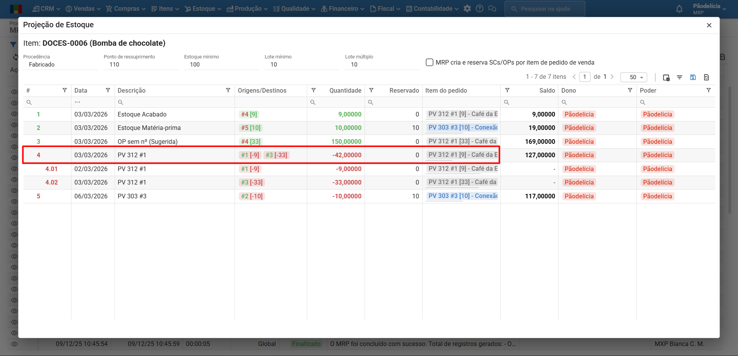This screenshot has width=738, height=356.
Task: Click the help question mark icon
Action: (479, 8)
